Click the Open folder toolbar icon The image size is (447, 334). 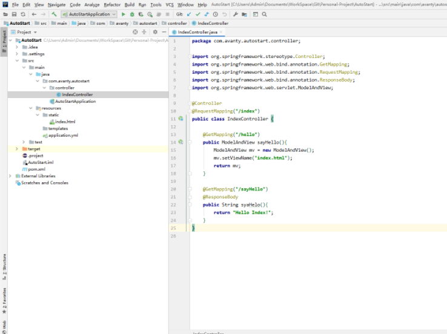pos(5,15)
